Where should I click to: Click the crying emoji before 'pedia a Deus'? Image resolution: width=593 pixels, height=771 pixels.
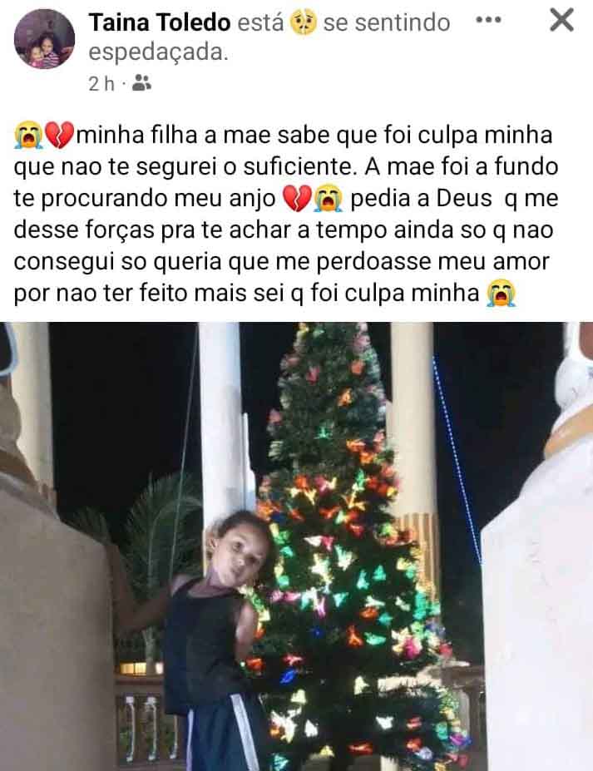coord(329,198)
